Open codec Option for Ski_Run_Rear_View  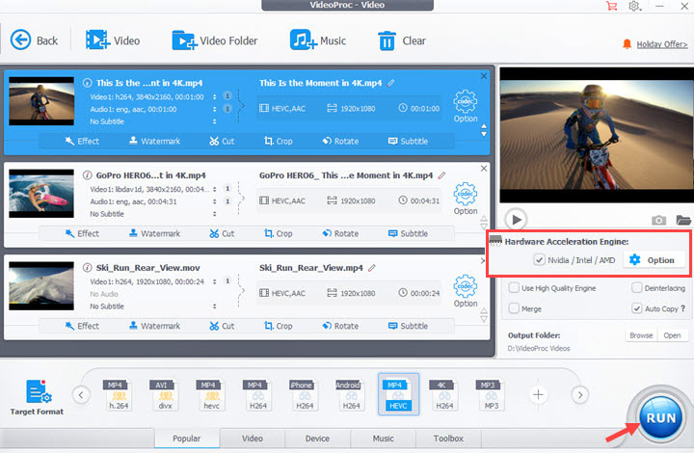click(466, 291)
